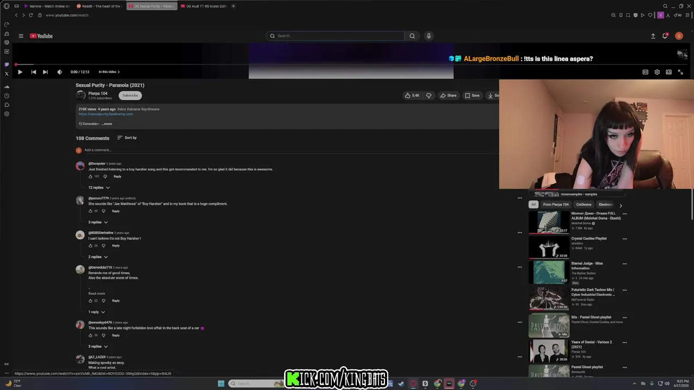Open the Crystal Castles Playlist video
The image size is (694, 390).
click(549, 248)
